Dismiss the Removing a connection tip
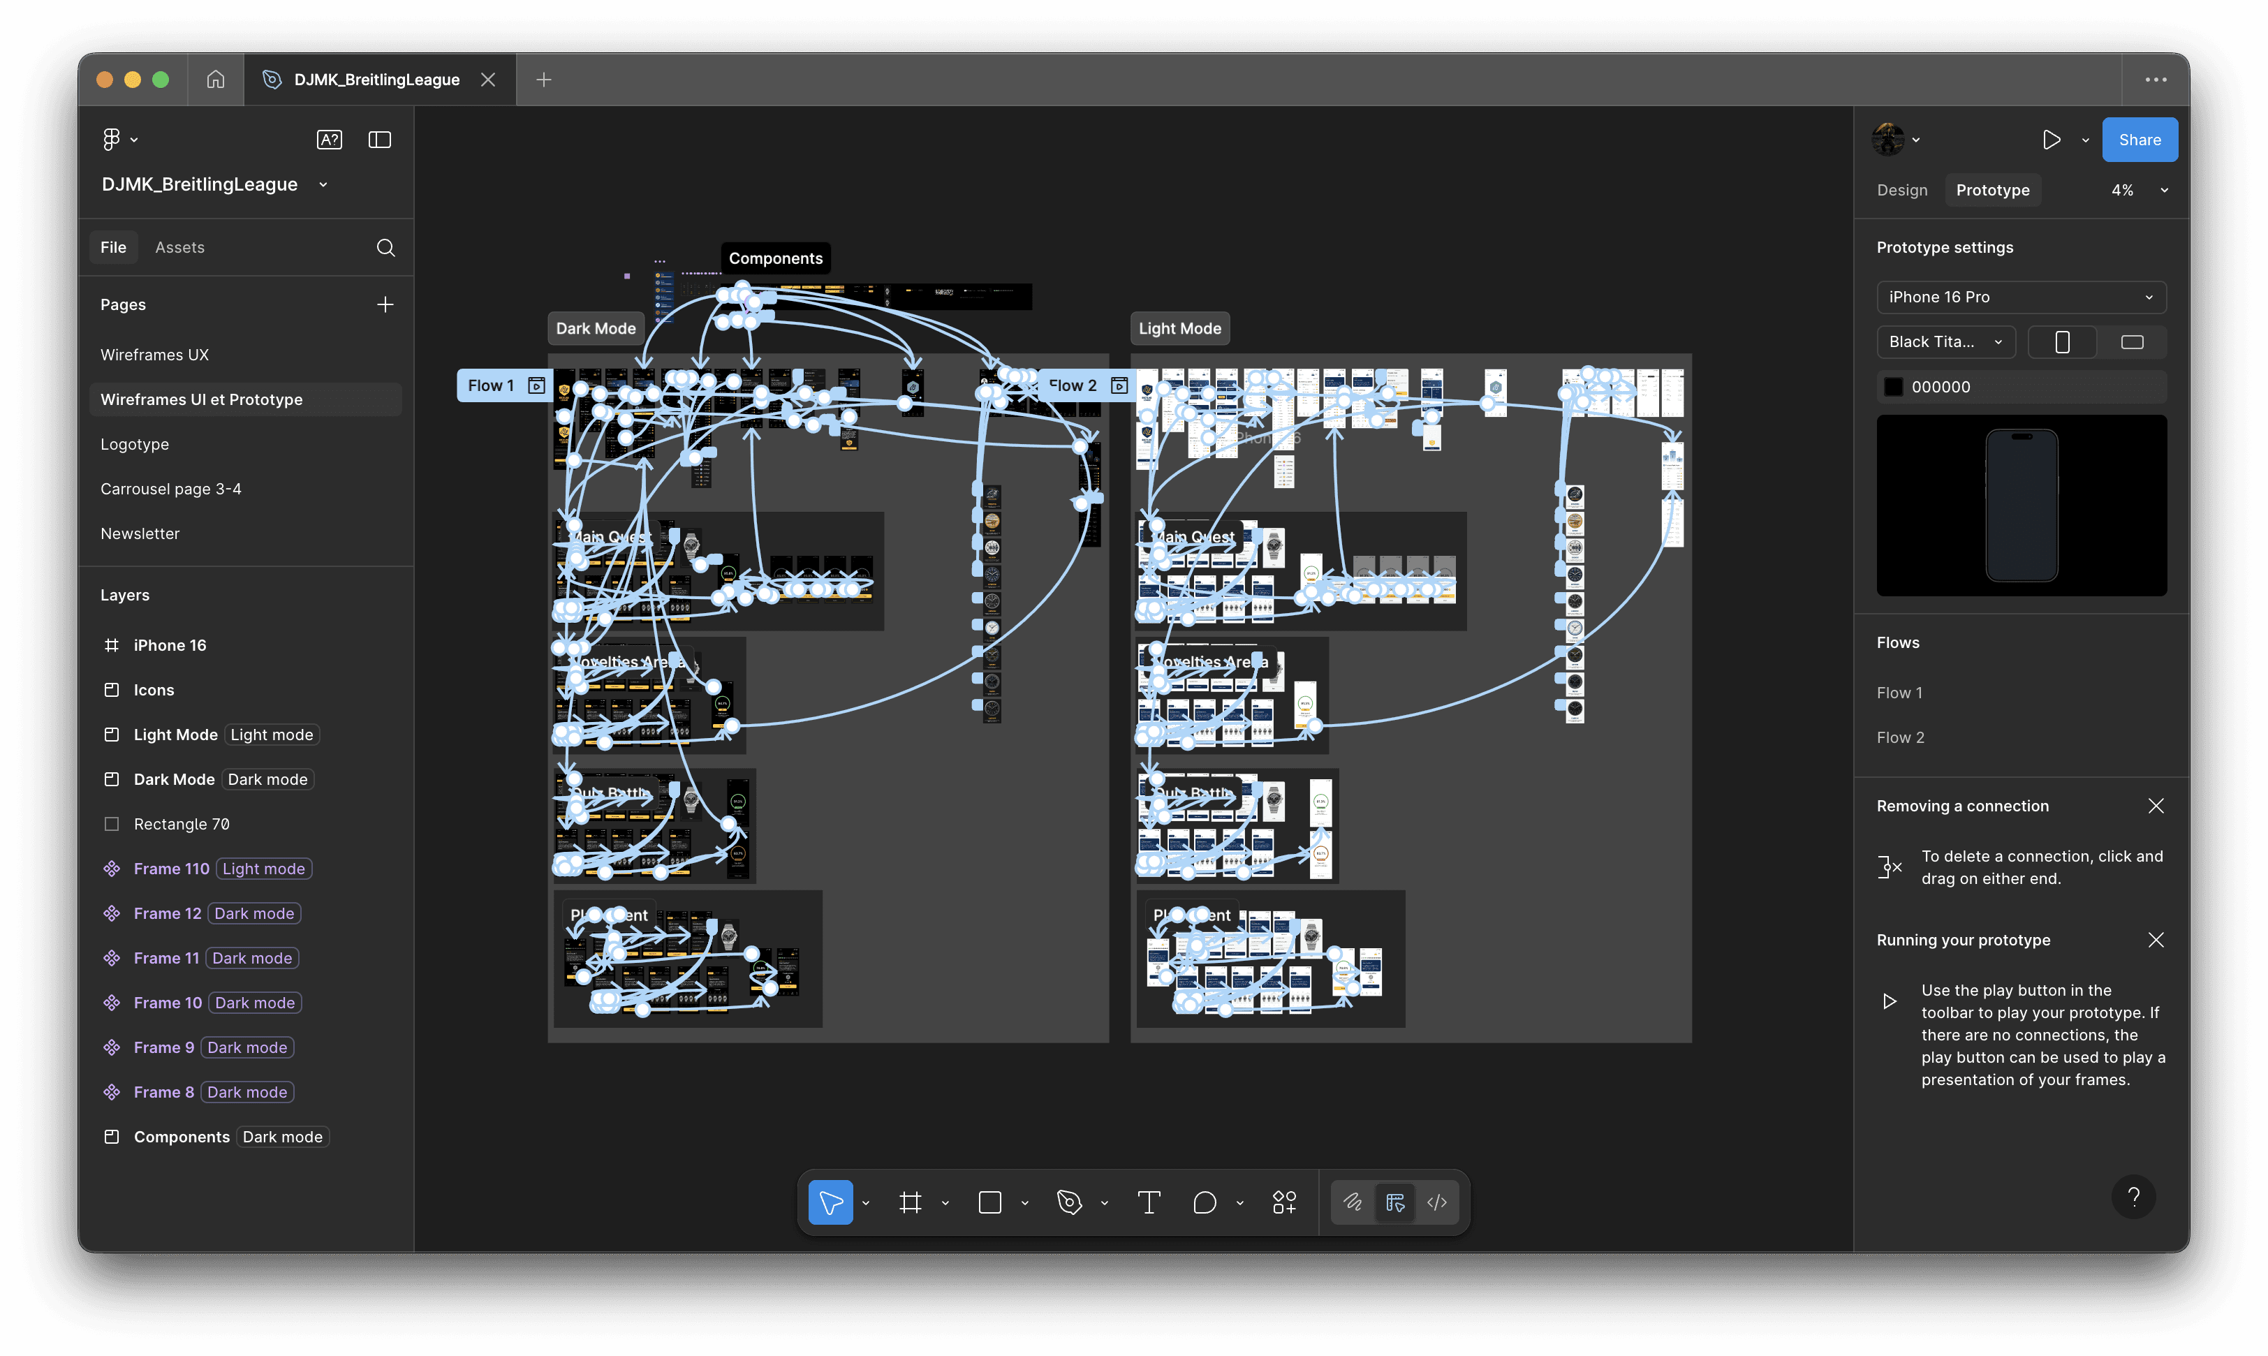Screen dimensions: 2268x1356 (2156, 806)
